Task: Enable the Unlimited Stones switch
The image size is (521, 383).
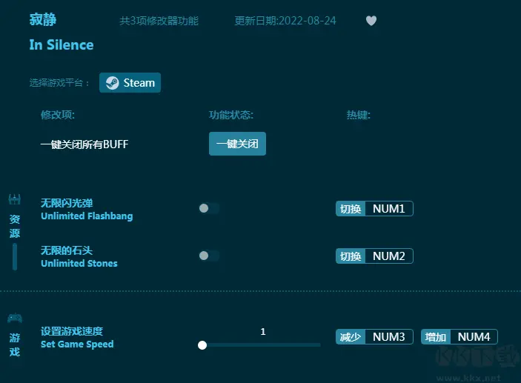Action: pos(208,256)
